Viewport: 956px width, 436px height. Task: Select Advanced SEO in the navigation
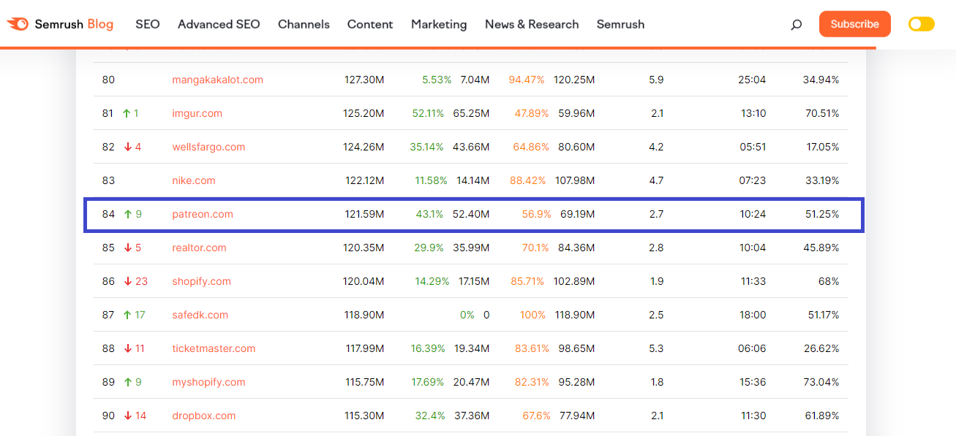coord(219,24)
